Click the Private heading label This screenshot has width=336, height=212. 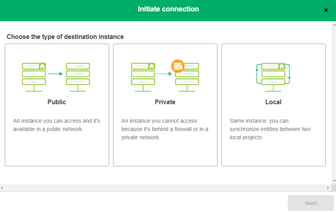pos(165,102)
